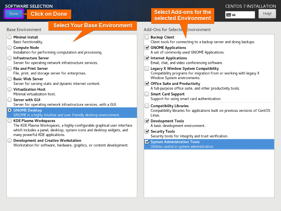
Task: Click 'Support for using smart card authentication.'
Action: 186,99
